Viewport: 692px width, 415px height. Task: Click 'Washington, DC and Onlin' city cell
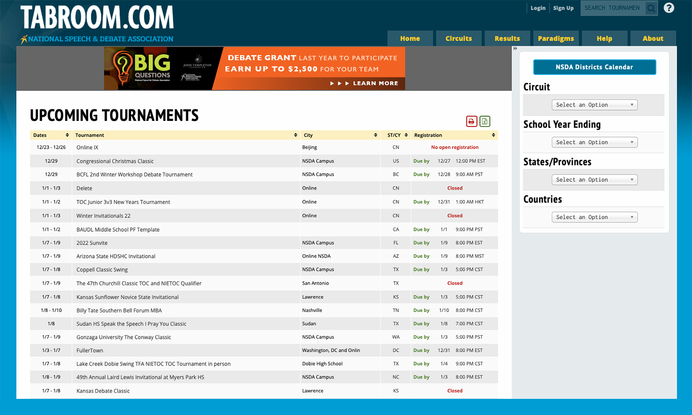point(331,350)
